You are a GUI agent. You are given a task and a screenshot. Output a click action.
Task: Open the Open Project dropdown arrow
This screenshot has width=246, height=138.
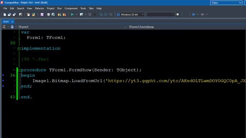point(38,15)
